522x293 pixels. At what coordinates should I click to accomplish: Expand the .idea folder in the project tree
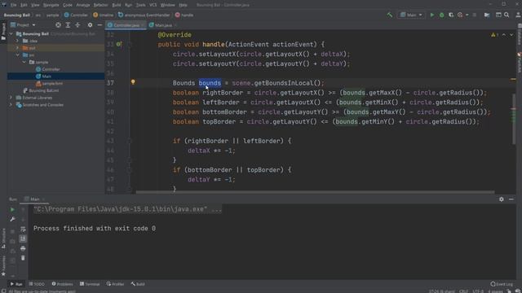coord(18,41)
